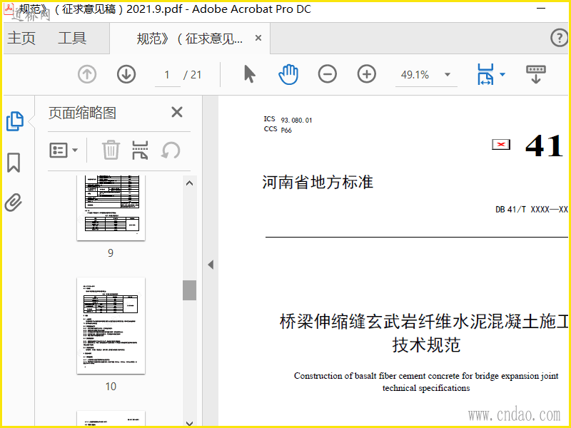Open page thumbnails panel icon
The image size is (571, 428).
(x=15, y=121)
